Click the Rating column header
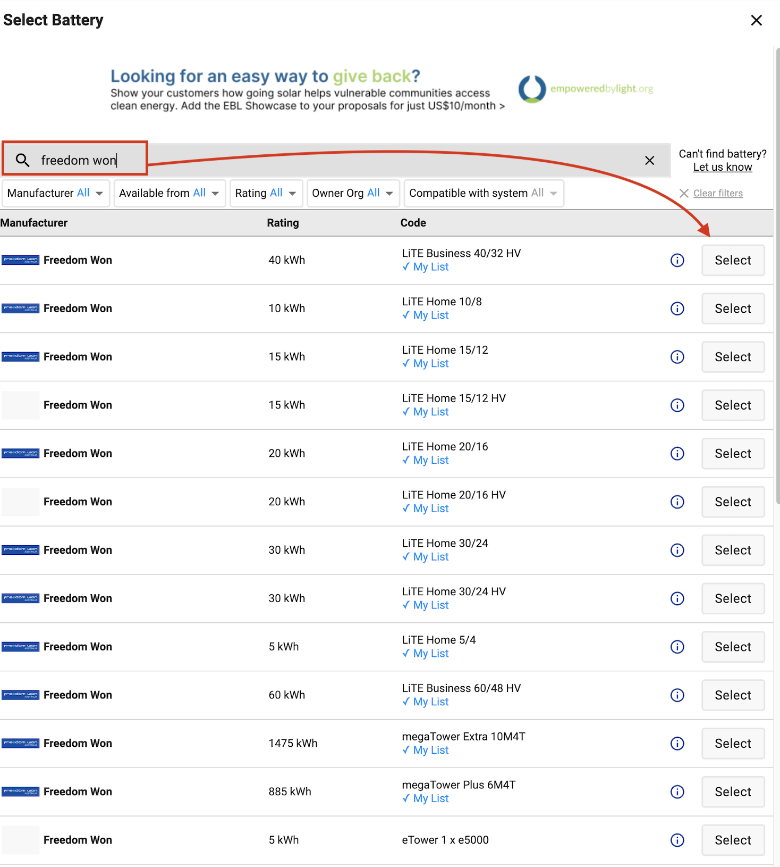 [x=283, y=223]
